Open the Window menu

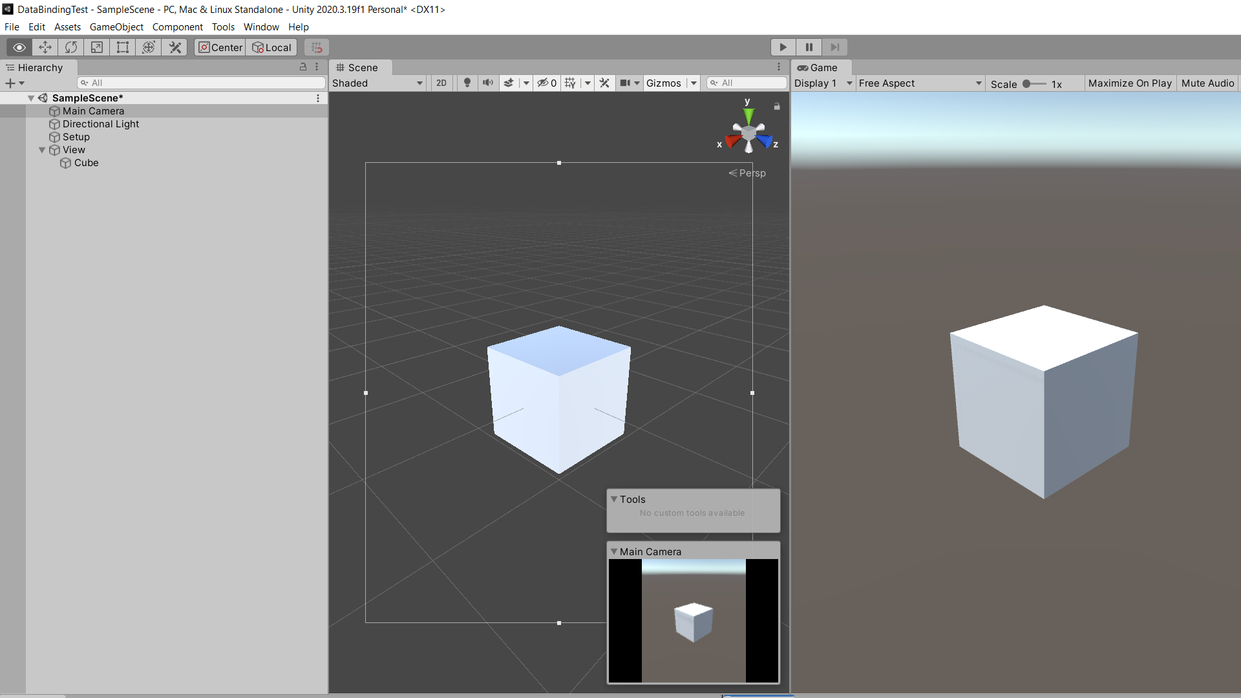[261, 27]
